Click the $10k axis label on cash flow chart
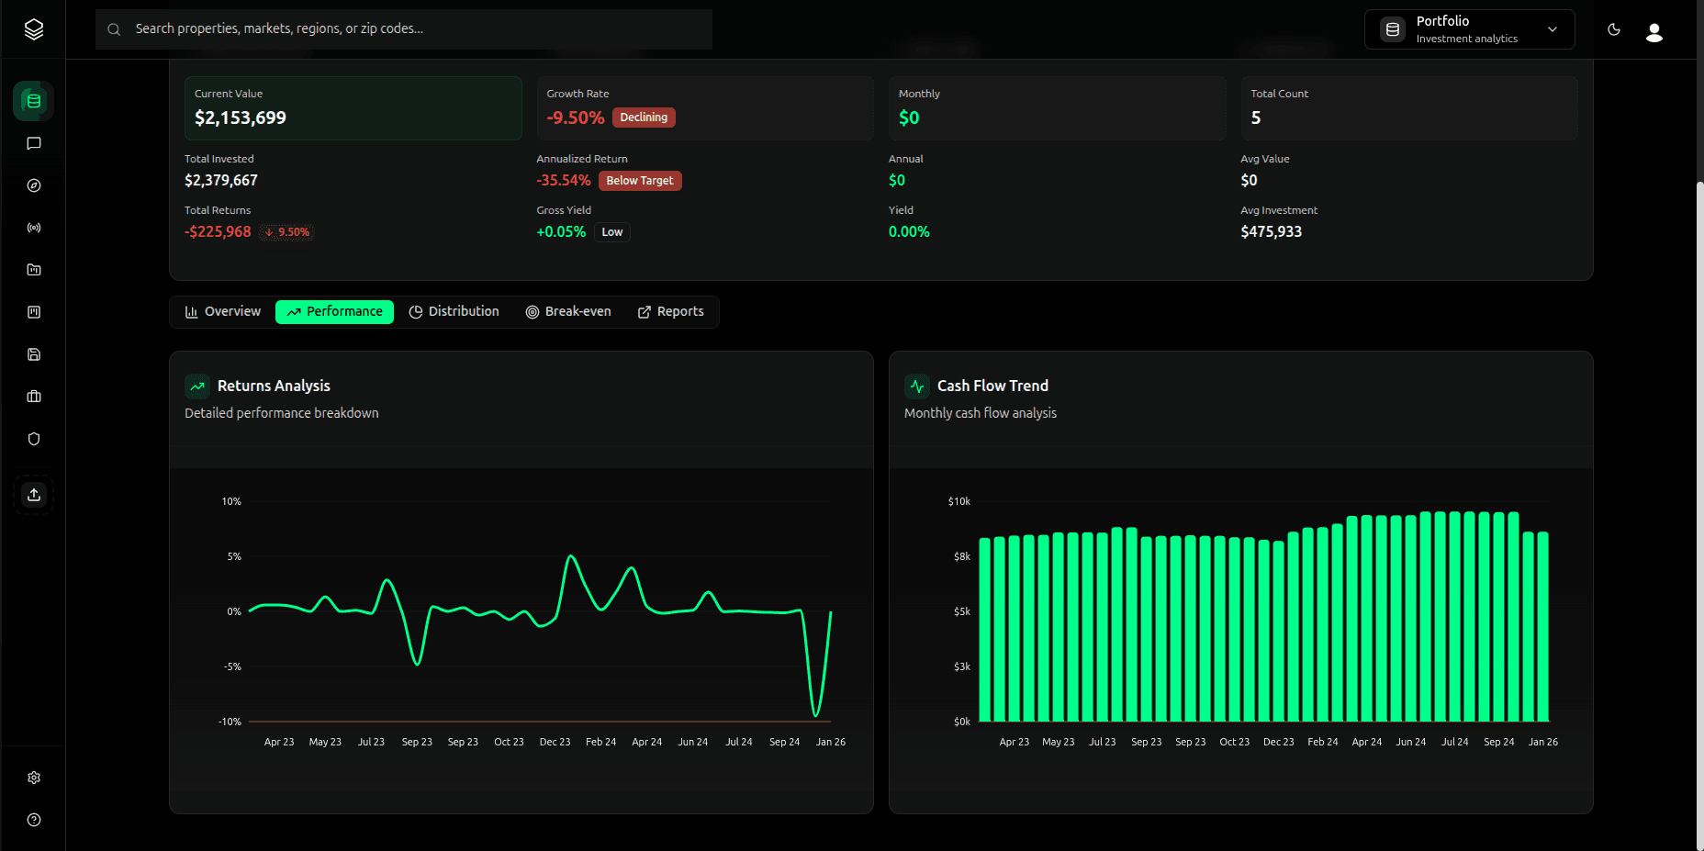This screenshot has height=851, width=1704. pyautogui.click(x=959, y=501)
